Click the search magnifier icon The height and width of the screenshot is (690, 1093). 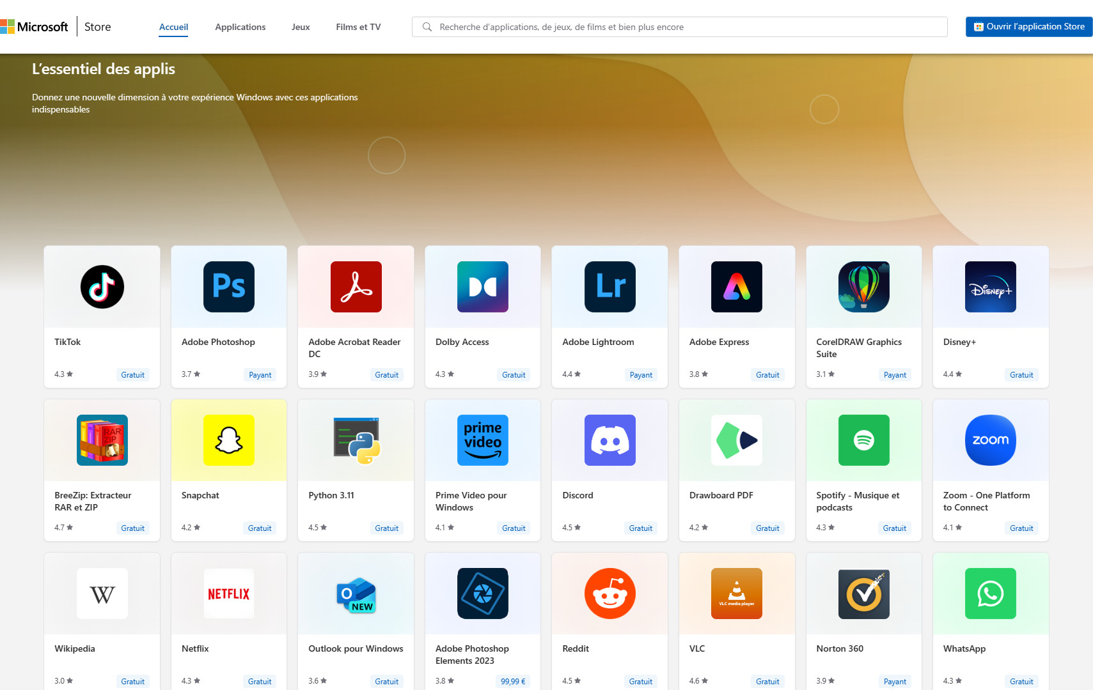(x=427, y=27)
